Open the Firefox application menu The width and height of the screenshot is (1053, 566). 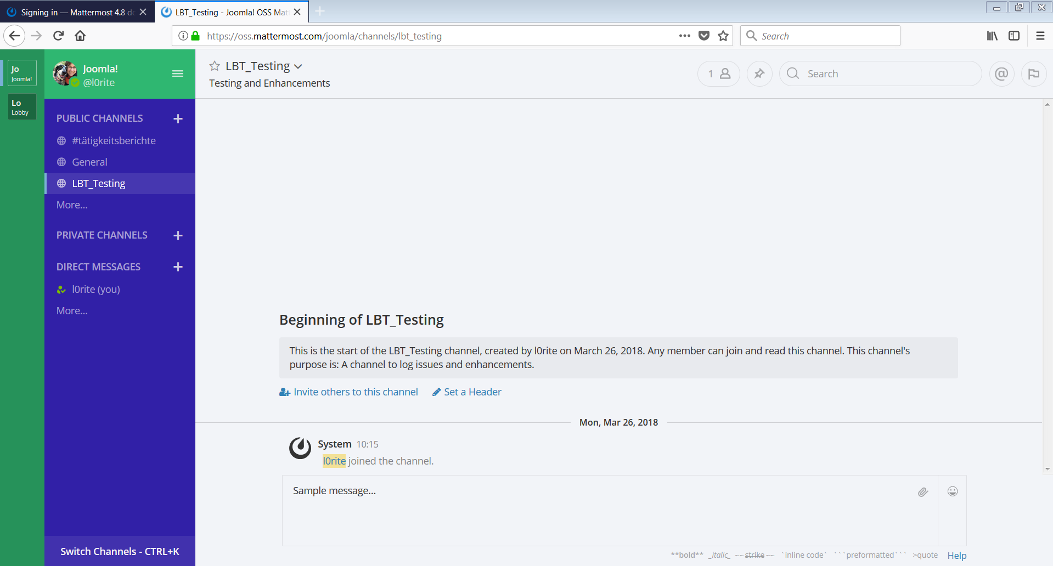click(1040, 36)
